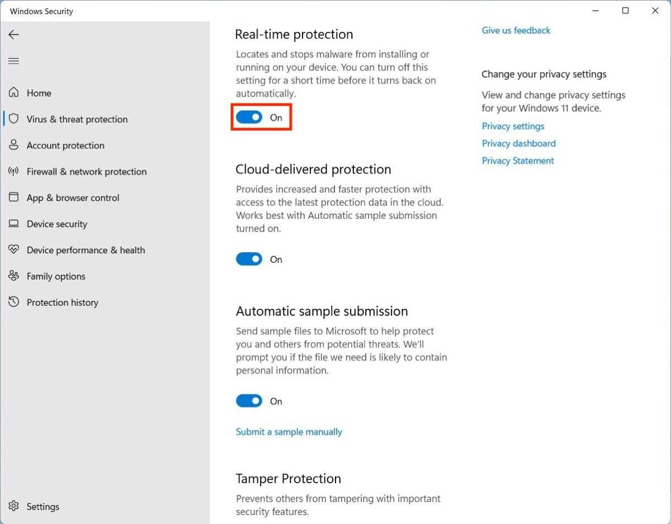
Task: Click the back arrow icon
Action: [x=14, y=35]
